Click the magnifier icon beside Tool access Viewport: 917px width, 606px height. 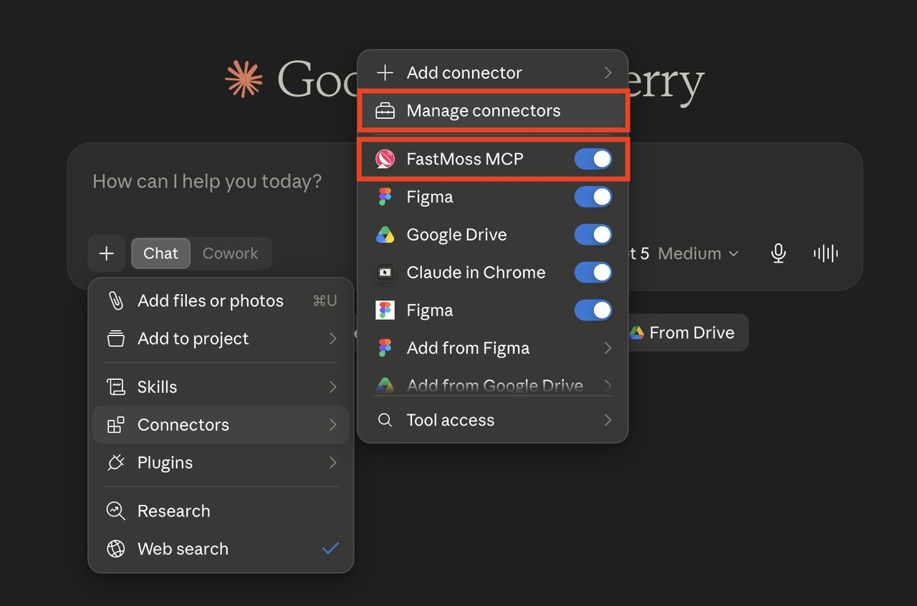[385, 420]
